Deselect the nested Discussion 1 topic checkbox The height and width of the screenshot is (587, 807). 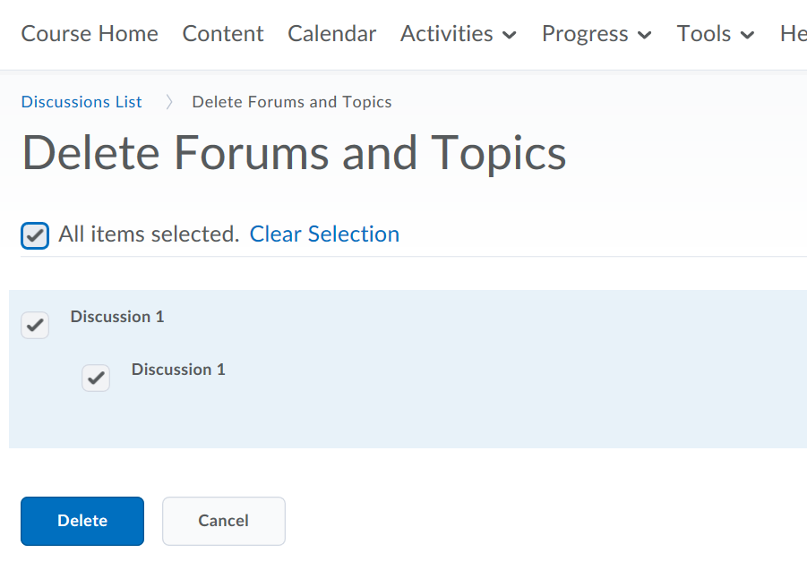pyautogui.click(x=96, y=378)
